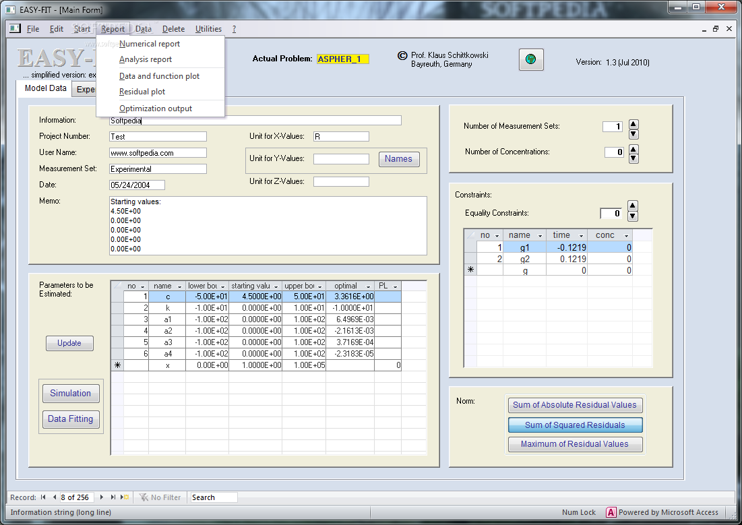Viewport: 742px width, 525px height.
Task: Click the Information text field
Action: pos(255,121)
